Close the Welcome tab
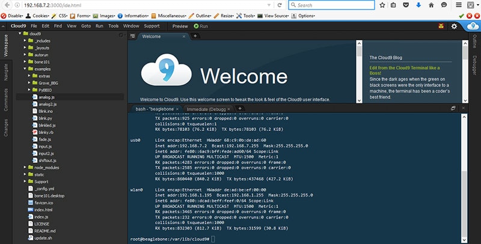481x244 pixels. [183, 37]
